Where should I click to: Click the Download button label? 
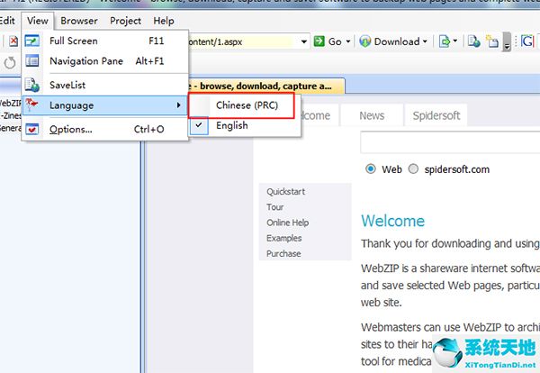(x=397, y=41)
